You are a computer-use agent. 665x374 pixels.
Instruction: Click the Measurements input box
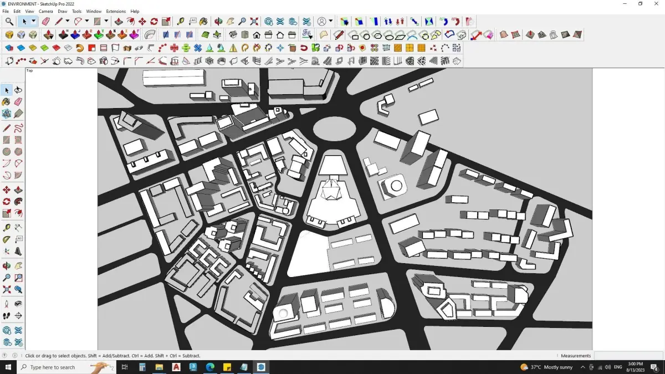(628, 356)
